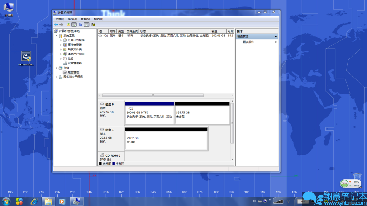Screen dimensions: 367x206
Task: Expand the 性能 node
Action: 61,59
